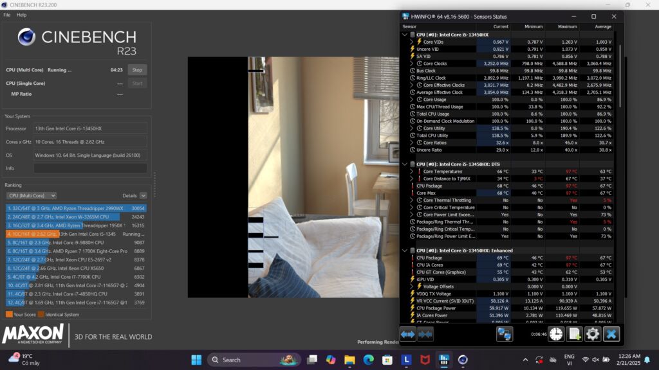Open the Windows taskbar Search box
Image resolution: width=659 pixels, height=370 pixels.
(x=254, y=360)
